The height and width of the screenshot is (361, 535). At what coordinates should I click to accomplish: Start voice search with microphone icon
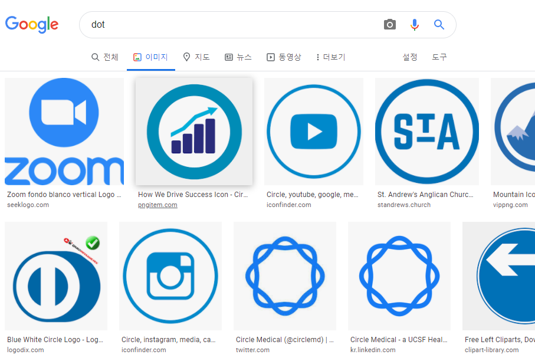(415, 25)
